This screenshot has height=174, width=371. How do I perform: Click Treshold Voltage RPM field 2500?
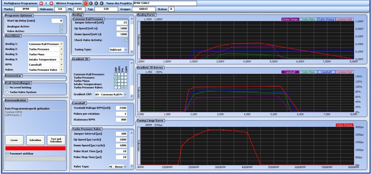tap(122, 108)
